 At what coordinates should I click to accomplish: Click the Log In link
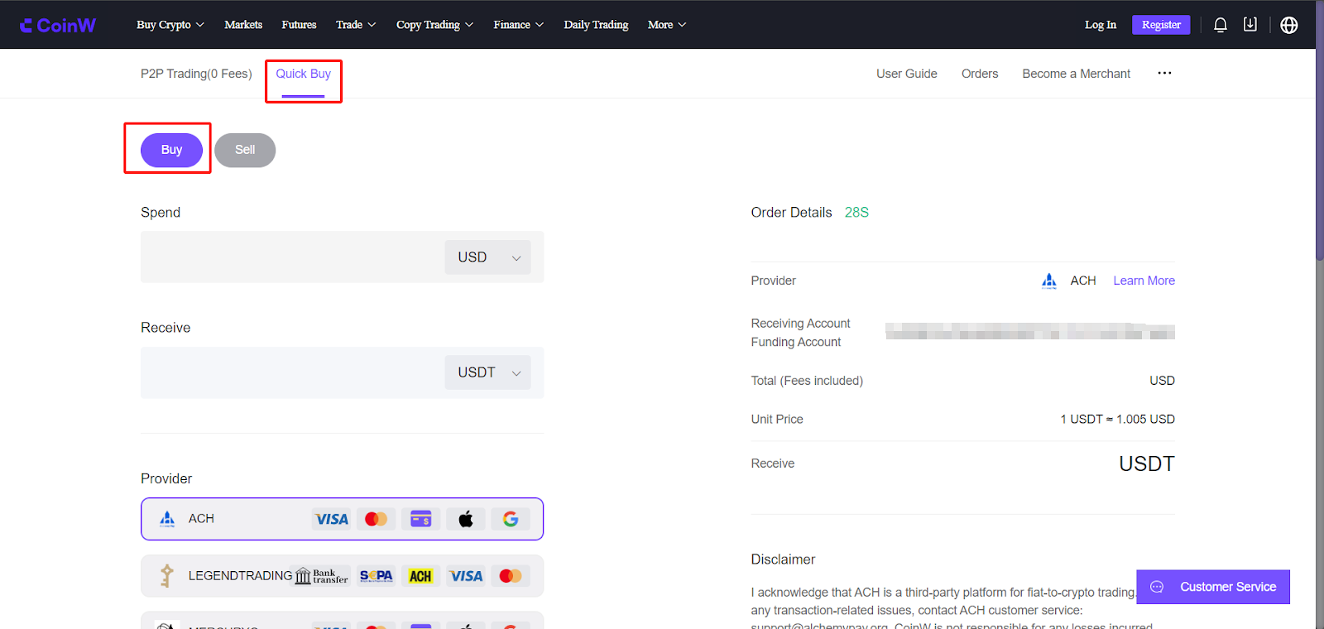[1100, 25]
